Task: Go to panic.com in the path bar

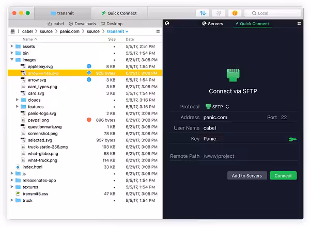Action: (70, 31)
